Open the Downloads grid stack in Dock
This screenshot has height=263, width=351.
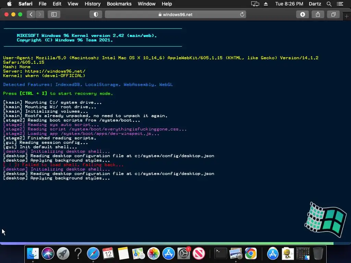pos(303,253)
